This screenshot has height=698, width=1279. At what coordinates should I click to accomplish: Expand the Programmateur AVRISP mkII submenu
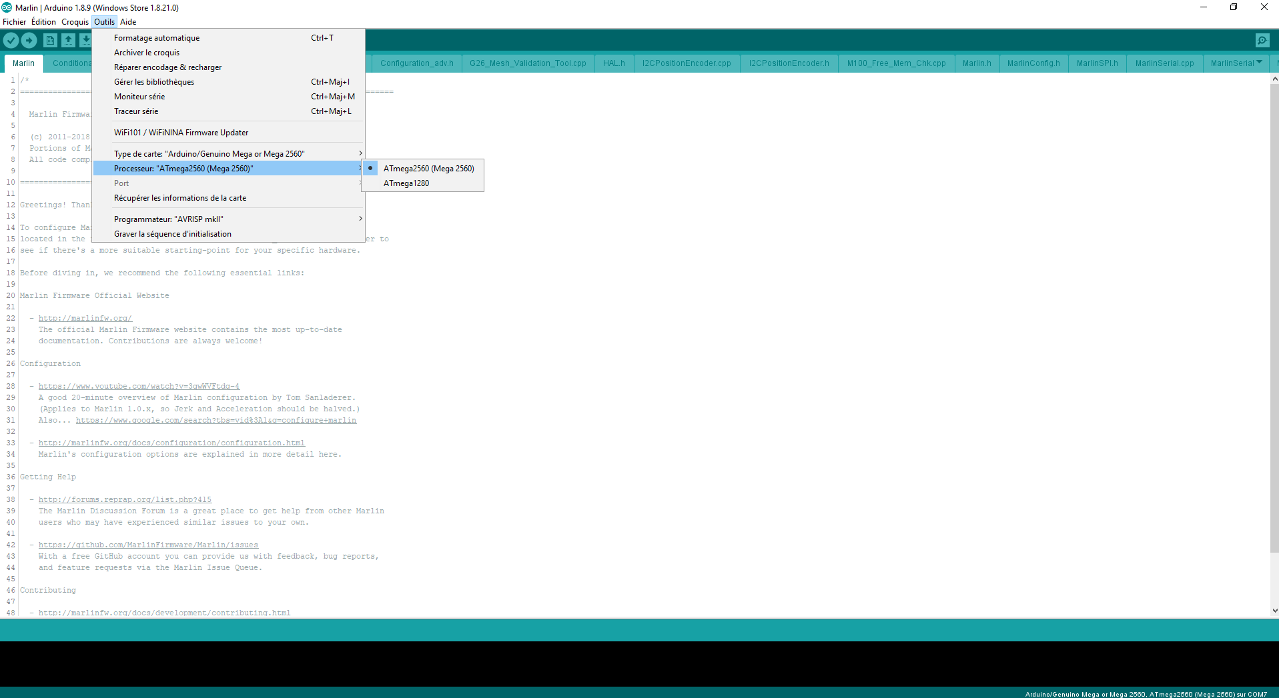coord(229,219)
